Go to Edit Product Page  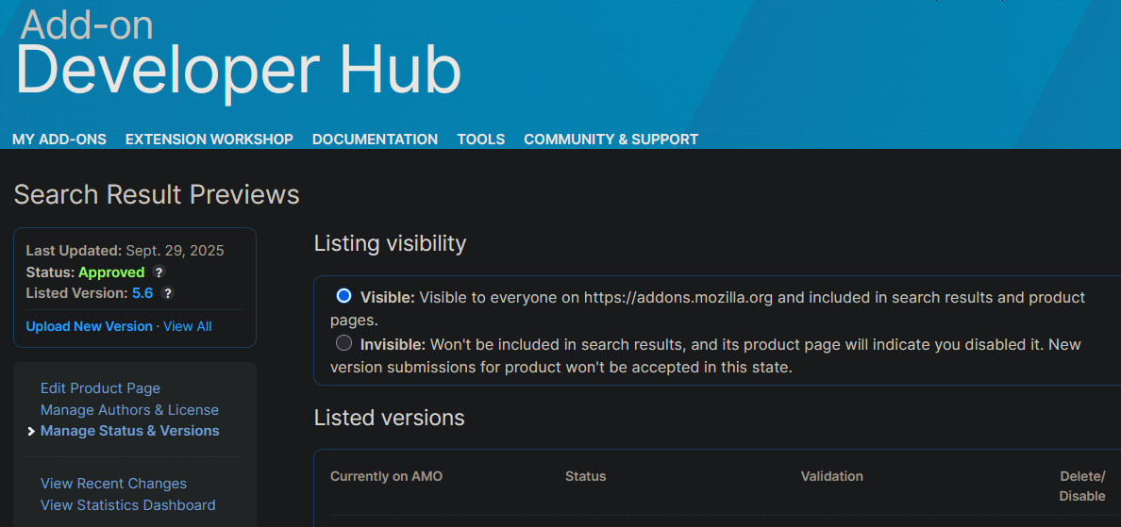100,388
